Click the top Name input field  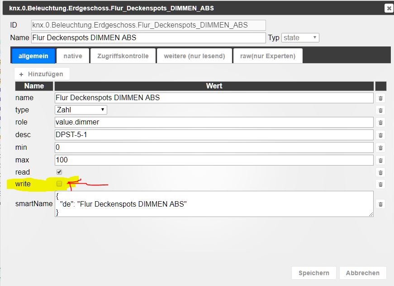pyautogui.click(x=148, y=38)
